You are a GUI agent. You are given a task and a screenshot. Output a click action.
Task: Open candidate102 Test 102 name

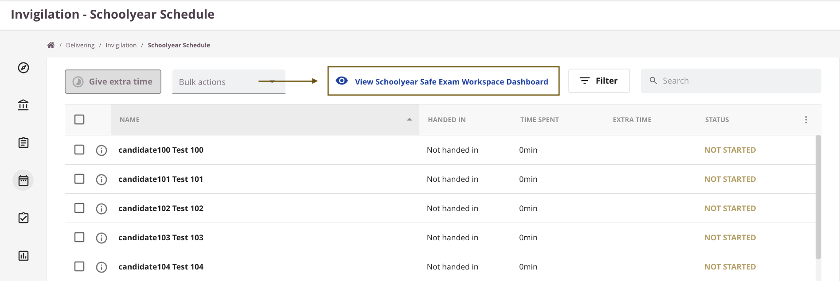coord(161,208)
